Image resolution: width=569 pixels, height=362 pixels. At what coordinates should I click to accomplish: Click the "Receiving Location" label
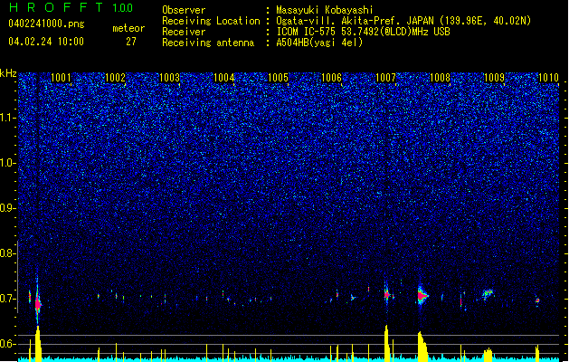pyautogui.click(x=211, y=21)
